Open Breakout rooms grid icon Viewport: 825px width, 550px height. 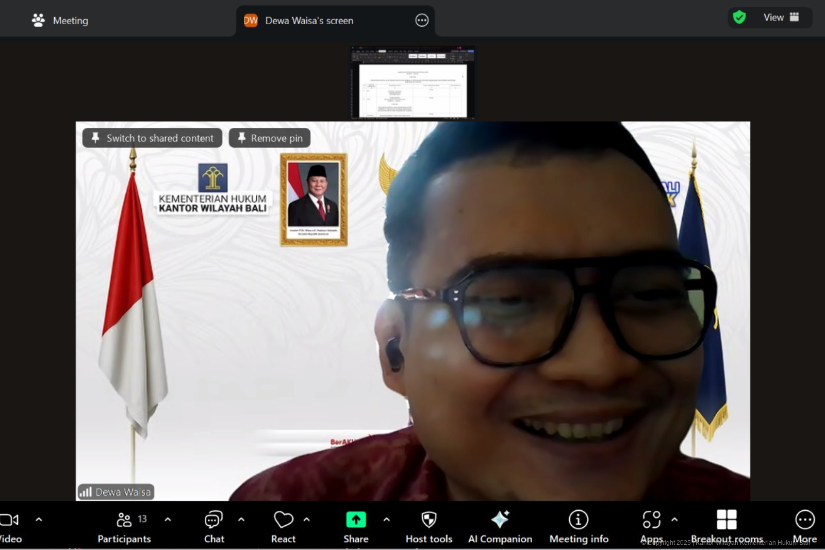tap(727, 520)
